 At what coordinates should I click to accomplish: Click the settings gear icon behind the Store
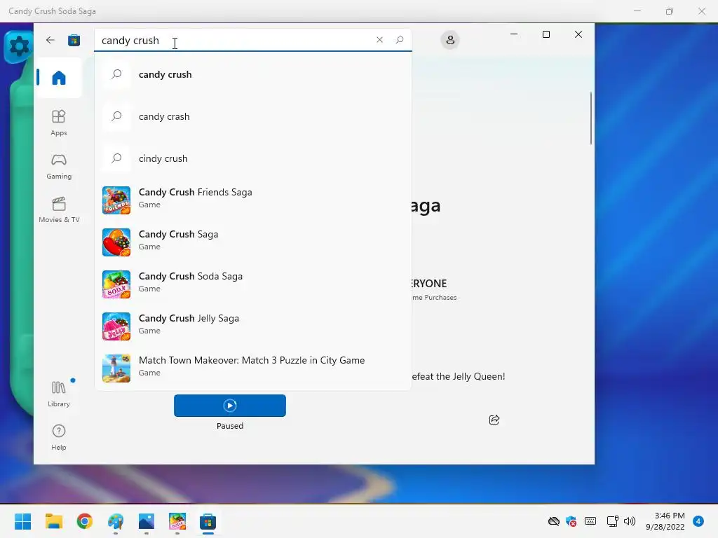point(18,46)
